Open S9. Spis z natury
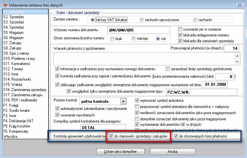Screen dimensions: 247x158 (26, 53)
